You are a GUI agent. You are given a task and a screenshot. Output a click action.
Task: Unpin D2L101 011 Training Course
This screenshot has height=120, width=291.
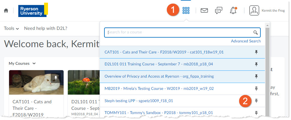(x=256, y=64)
